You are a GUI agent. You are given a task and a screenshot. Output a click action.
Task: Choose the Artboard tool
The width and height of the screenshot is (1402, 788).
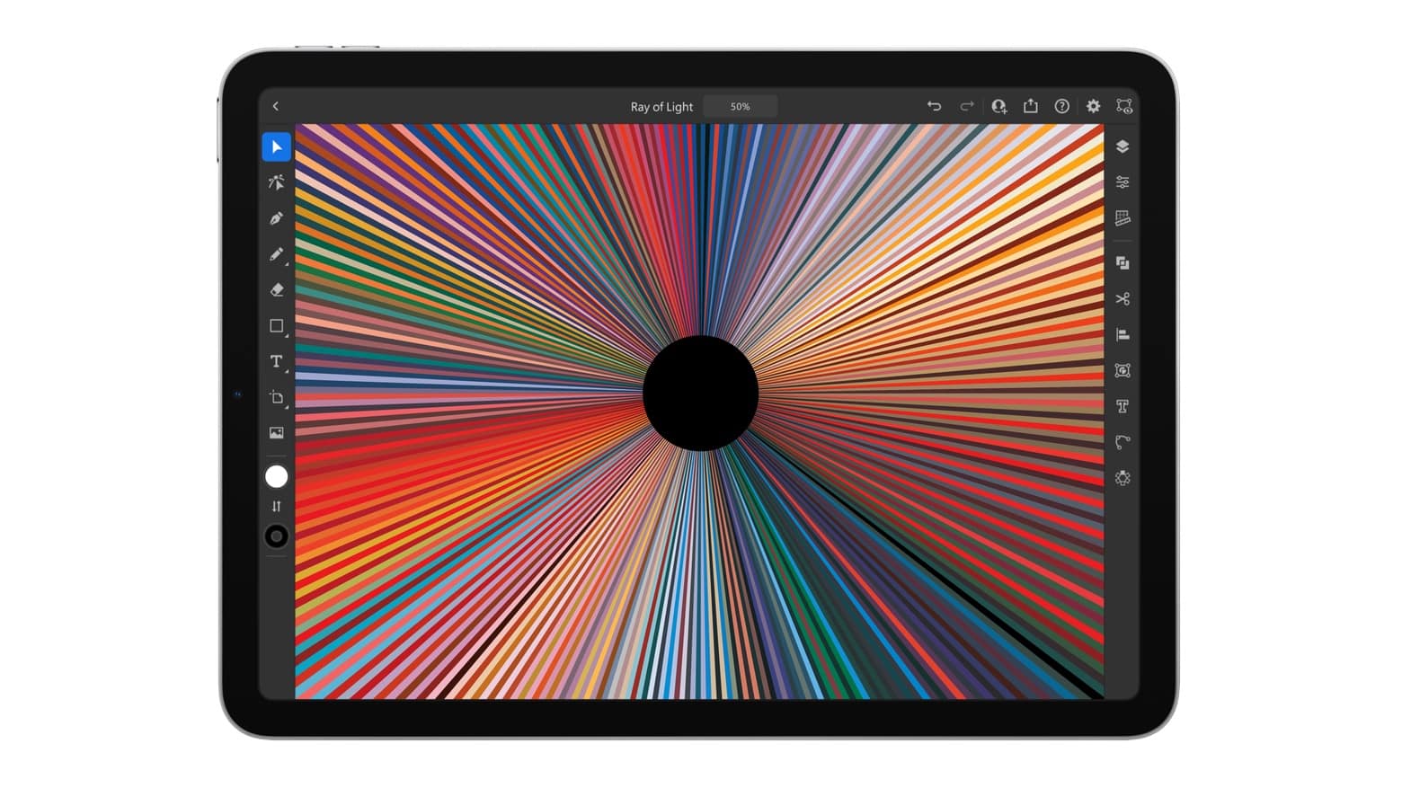[276, 397]
